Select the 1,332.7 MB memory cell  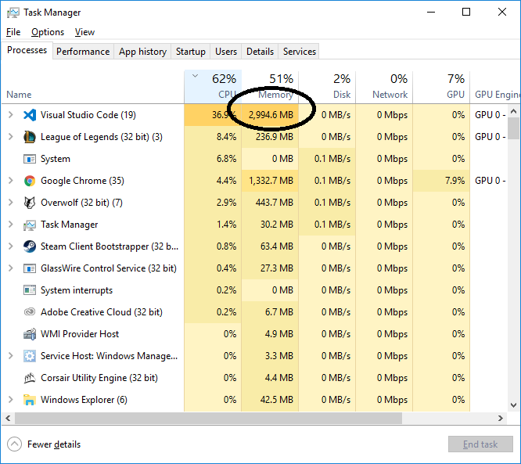(270, 181)
